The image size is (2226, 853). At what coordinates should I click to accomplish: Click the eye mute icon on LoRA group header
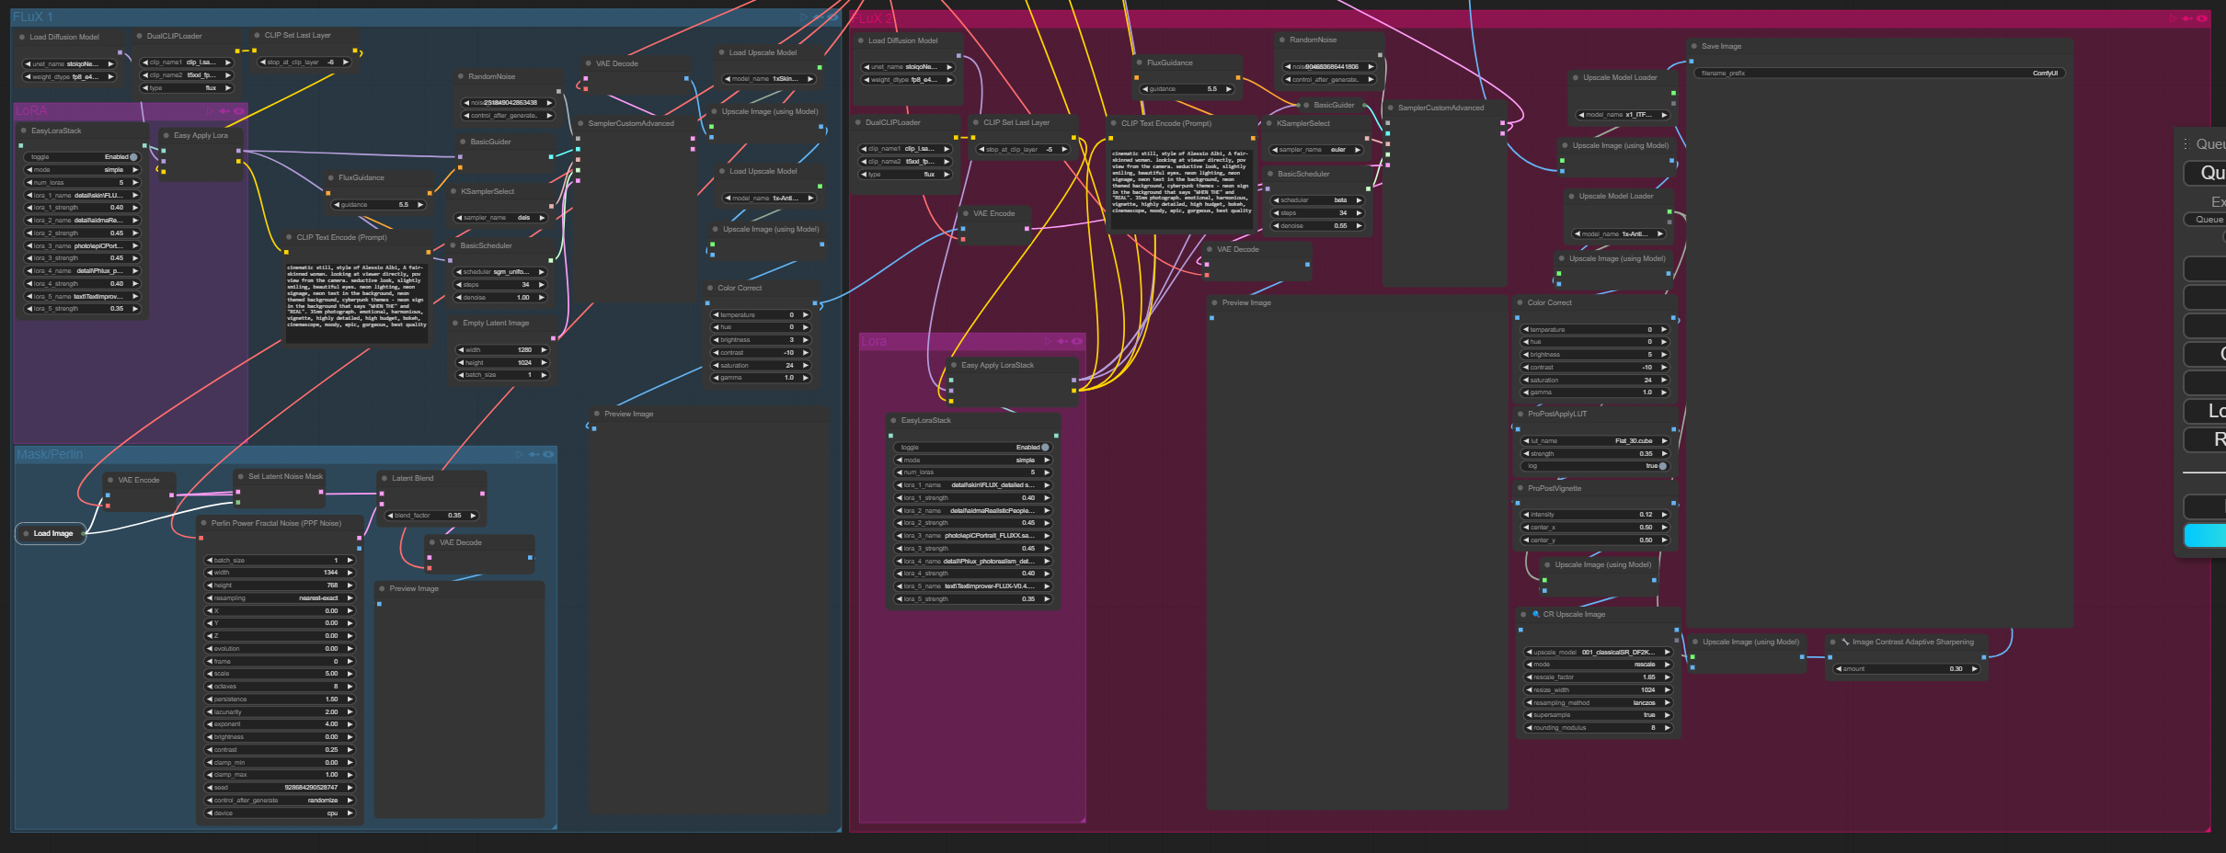239,111
